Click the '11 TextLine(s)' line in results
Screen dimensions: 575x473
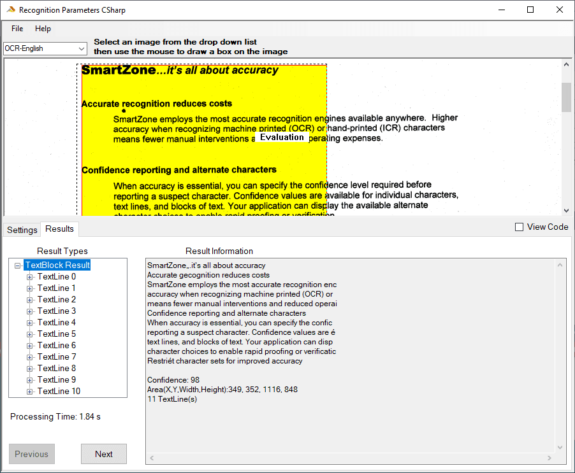click(172, 399)
